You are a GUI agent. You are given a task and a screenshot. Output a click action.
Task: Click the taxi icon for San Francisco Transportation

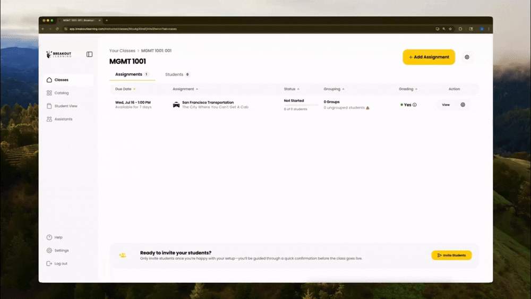tap(176, 105)
